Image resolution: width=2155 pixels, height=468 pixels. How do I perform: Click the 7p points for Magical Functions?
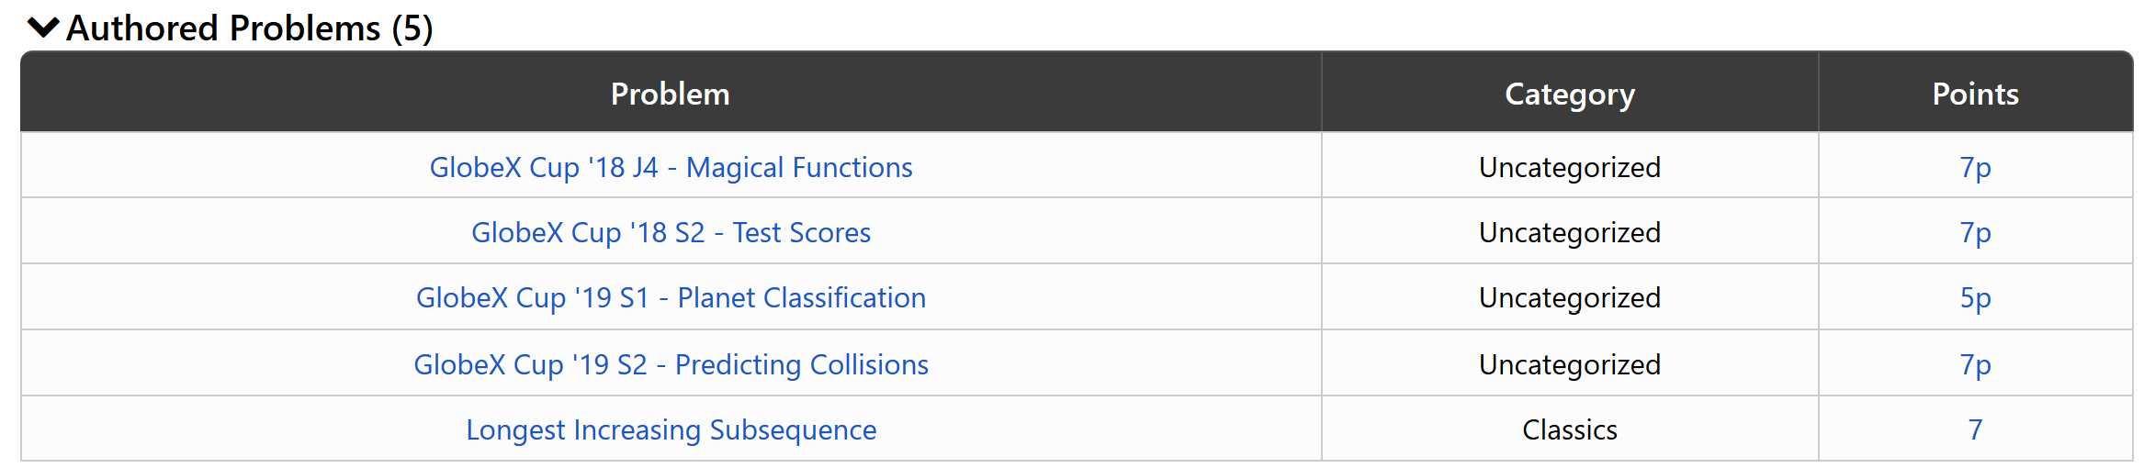point(1975,168)
